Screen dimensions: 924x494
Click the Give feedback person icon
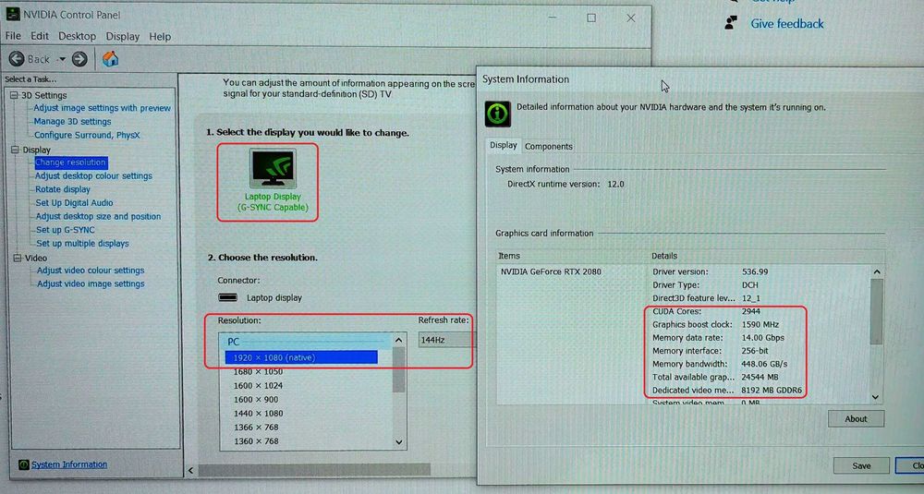click(731, 23)
